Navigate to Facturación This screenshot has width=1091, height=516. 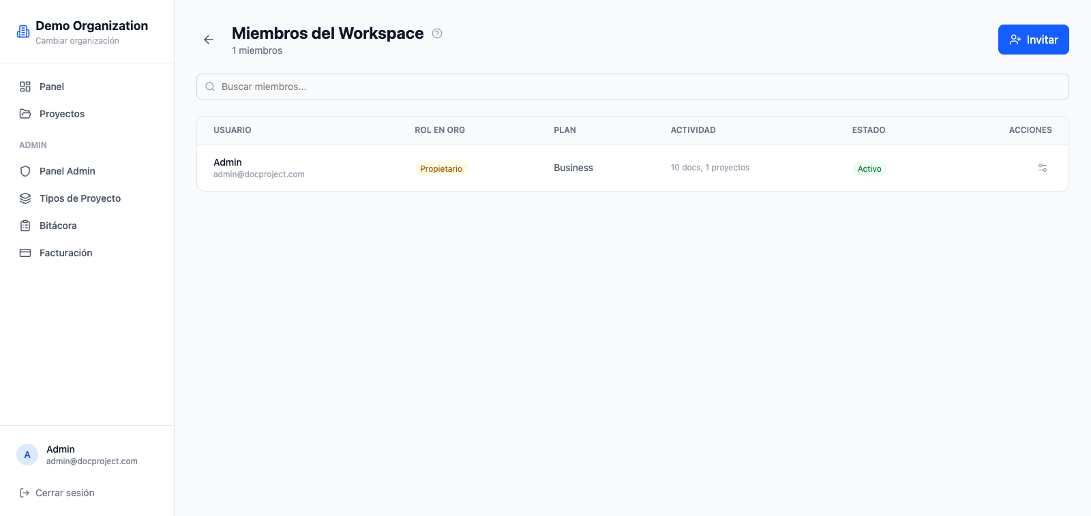tap(87, 253)
